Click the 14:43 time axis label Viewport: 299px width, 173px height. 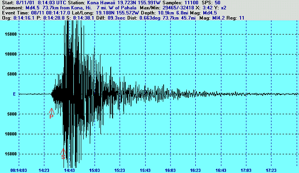[70, 170]
